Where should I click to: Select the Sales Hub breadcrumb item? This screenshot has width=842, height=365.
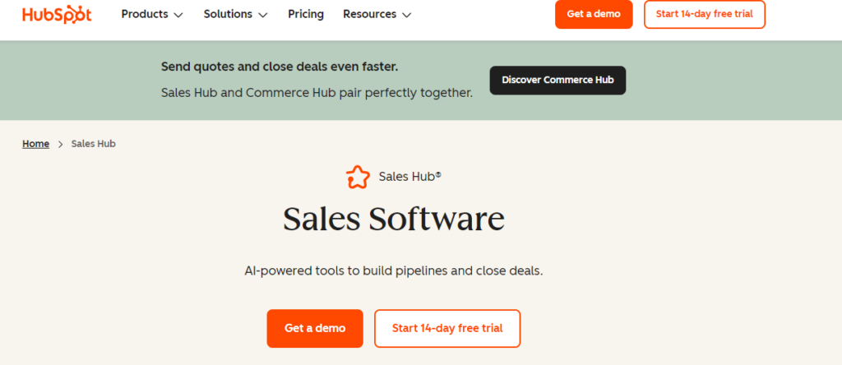(94, 144)
